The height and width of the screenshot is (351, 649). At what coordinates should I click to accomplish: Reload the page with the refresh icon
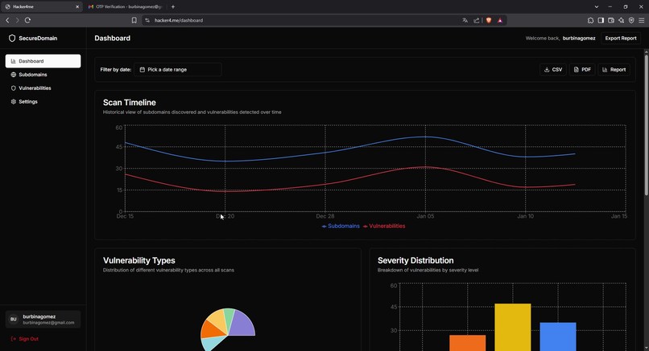(x=27, y=20)
